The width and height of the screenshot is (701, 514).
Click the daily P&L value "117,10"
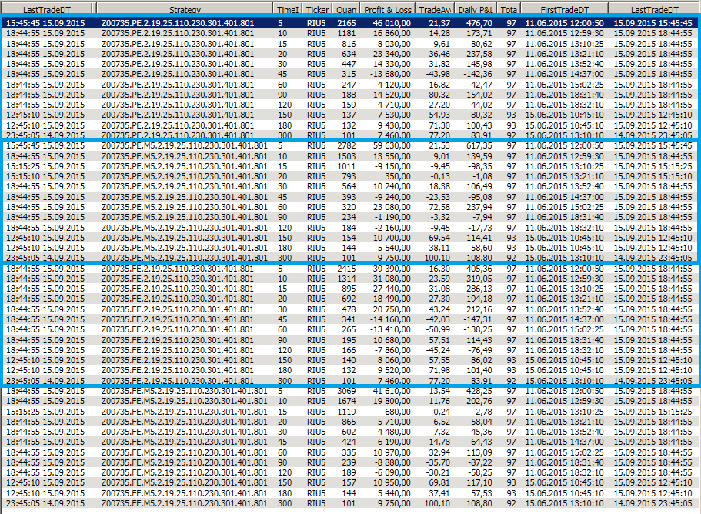pos(479,482)
